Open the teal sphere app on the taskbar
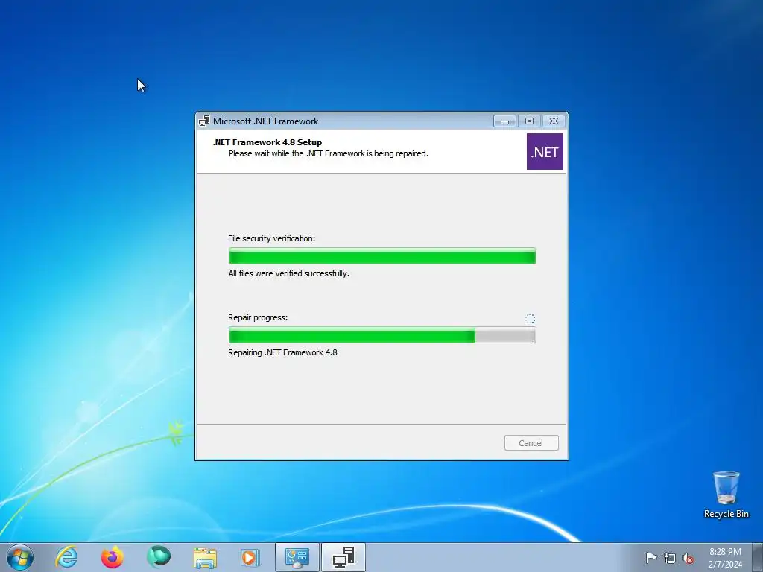 click(159, 557)
